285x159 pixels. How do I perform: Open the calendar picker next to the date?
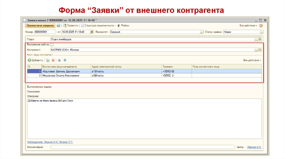92,32
